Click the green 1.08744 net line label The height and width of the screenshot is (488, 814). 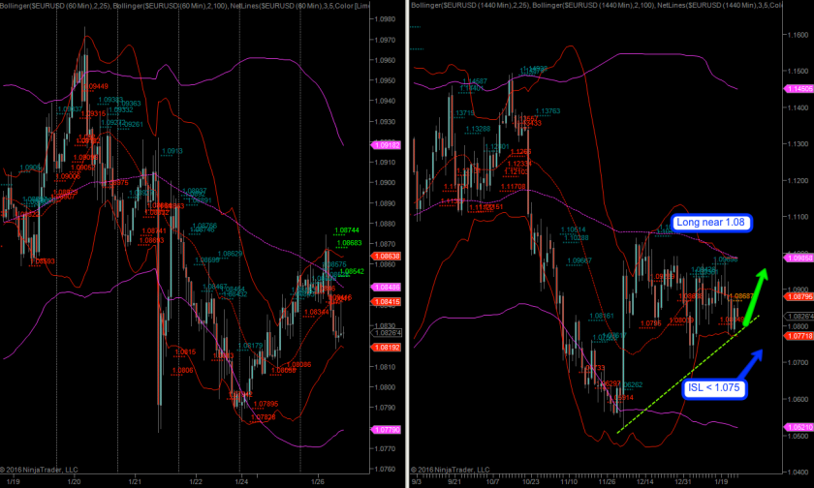coord(347,230)
